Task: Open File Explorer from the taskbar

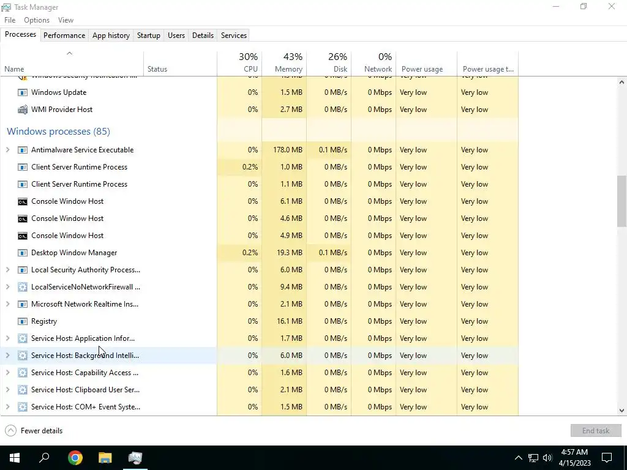Action: (105, 458)
